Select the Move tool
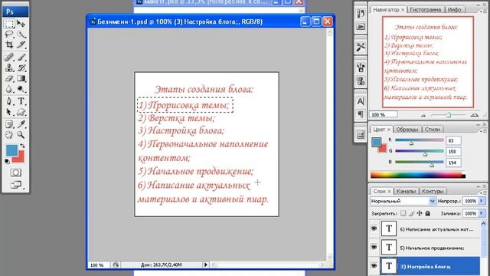The width and height of the screenshot is (490, 276). point(21,24)
